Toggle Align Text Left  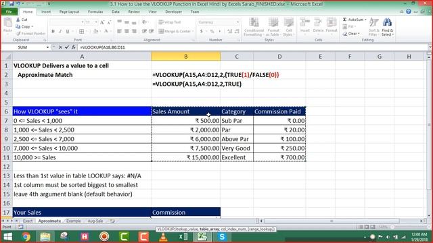tap(119, 32)
